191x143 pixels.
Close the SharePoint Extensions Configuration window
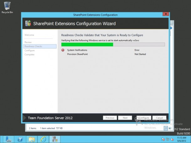click(x=166, y=14)
